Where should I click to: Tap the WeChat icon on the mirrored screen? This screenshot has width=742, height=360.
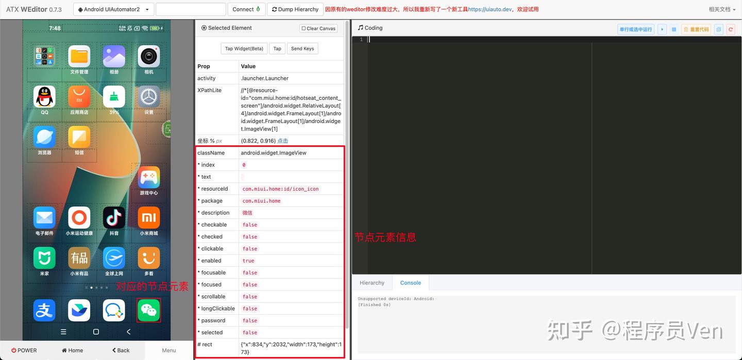coord(148,310)
